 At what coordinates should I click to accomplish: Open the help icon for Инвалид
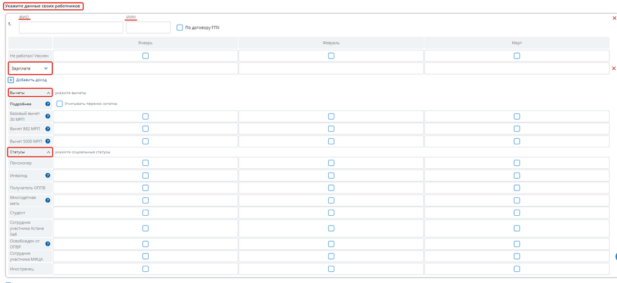(48, 175)
